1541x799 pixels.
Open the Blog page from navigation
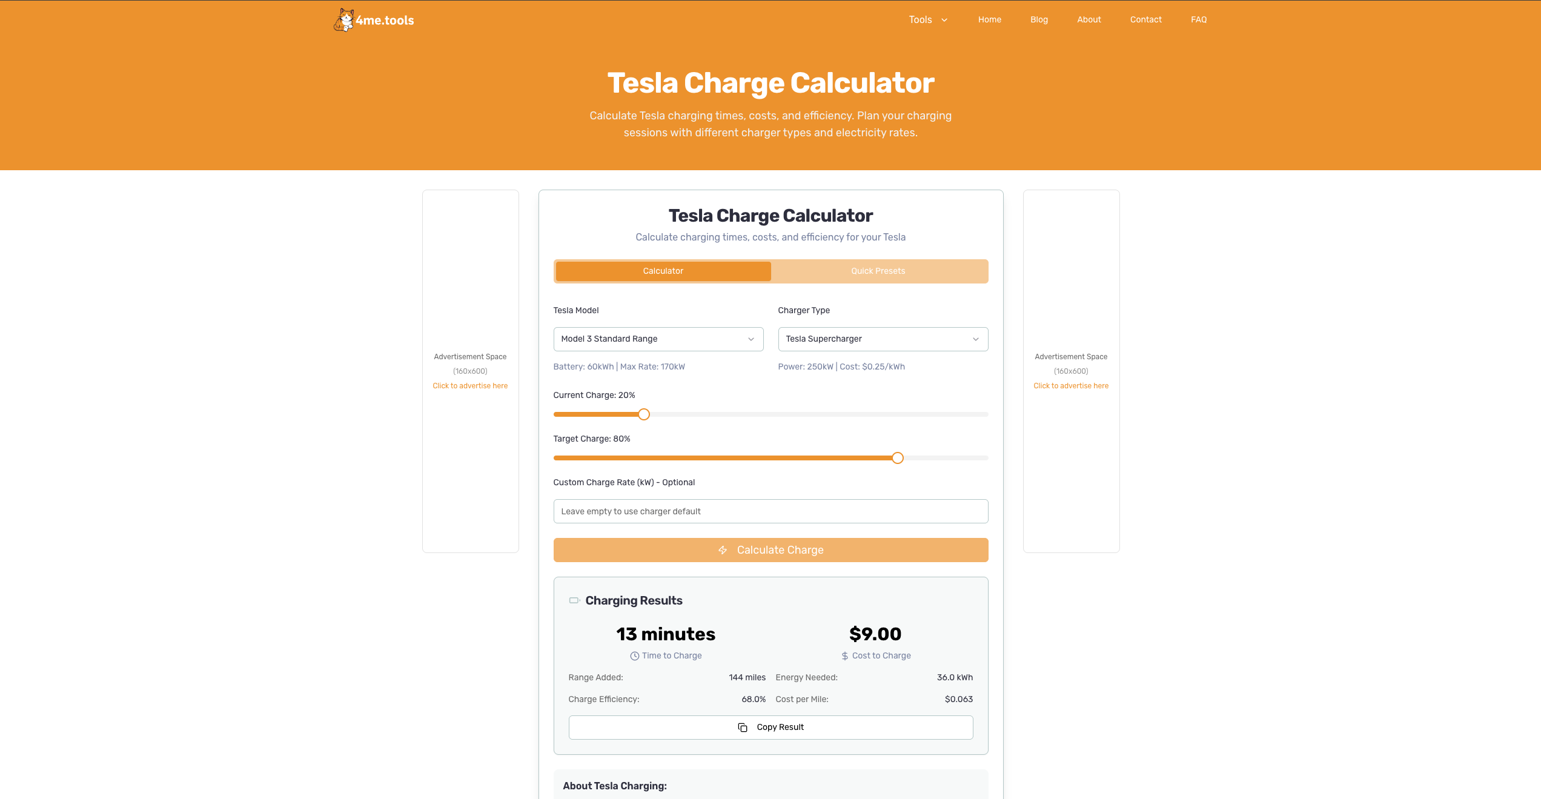coord(1039,20)
